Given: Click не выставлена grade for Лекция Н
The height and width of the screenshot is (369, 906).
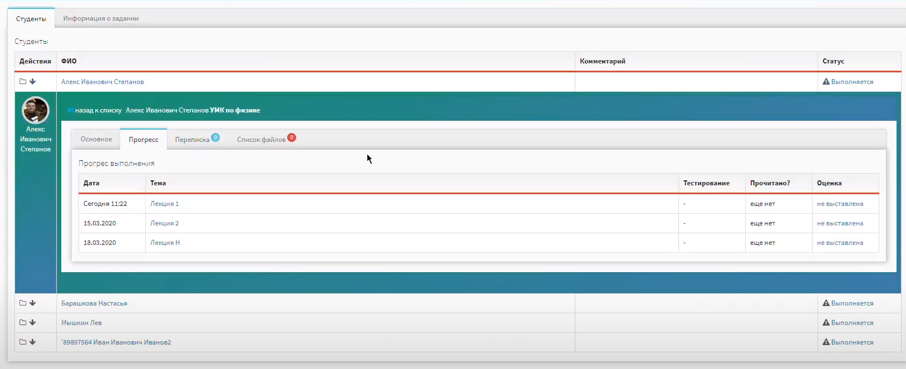Looking at the screenshot, I should point(840,243).
